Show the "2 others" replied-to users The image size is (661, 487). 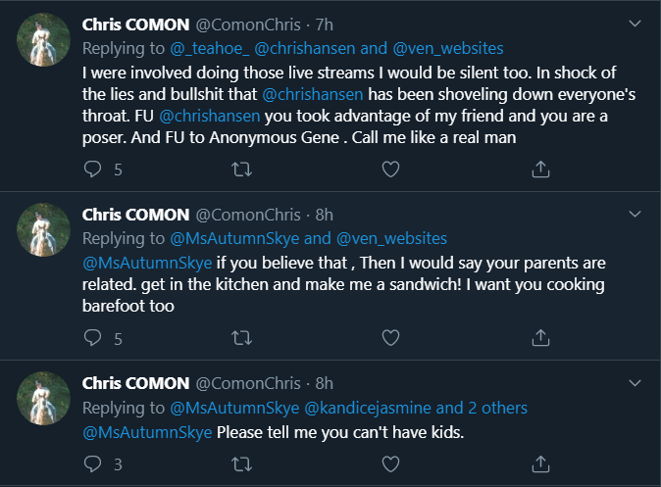497,408
